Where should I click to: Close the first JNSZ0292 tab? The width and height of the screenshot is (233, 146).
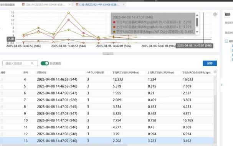(69, 5)
